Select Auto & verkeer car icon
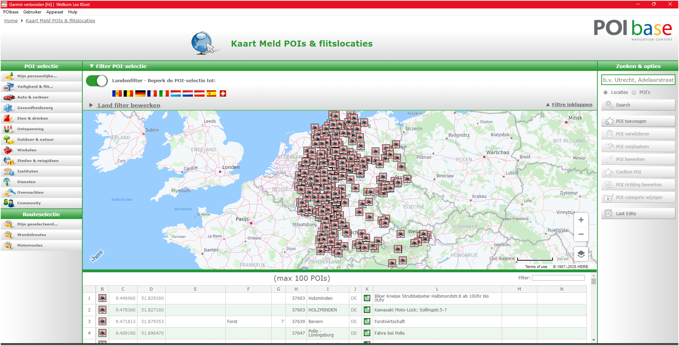Viewport: 679px width, 346px height. pyautogui.click(x=9, y=97)
